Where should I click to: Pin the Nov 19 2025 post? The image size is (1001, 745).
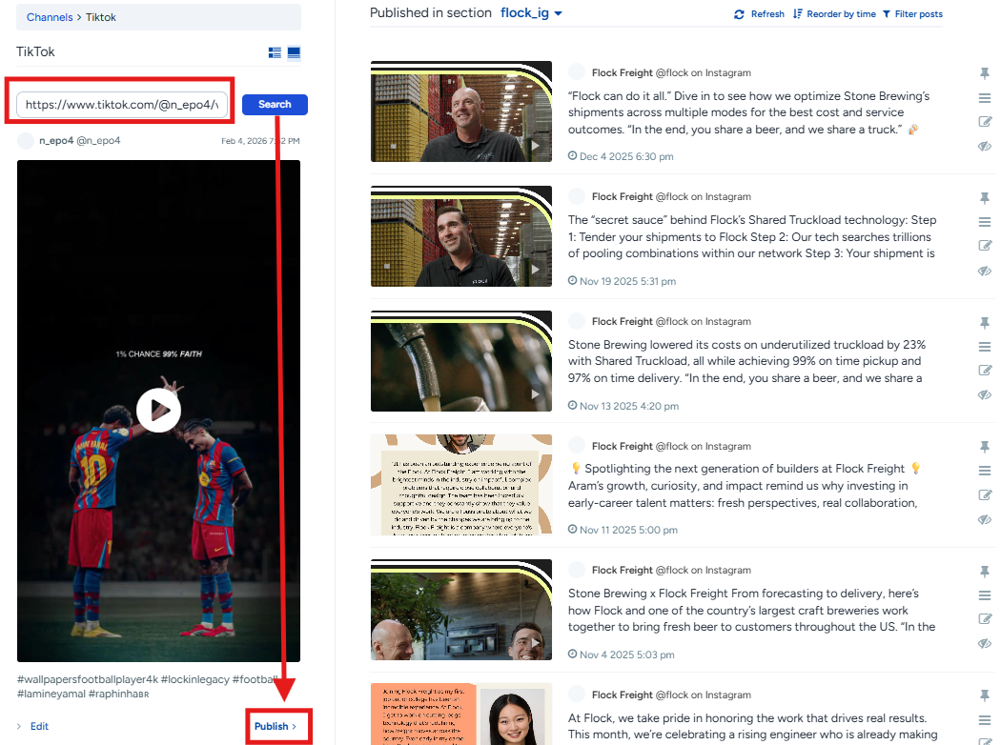point(985,198)
